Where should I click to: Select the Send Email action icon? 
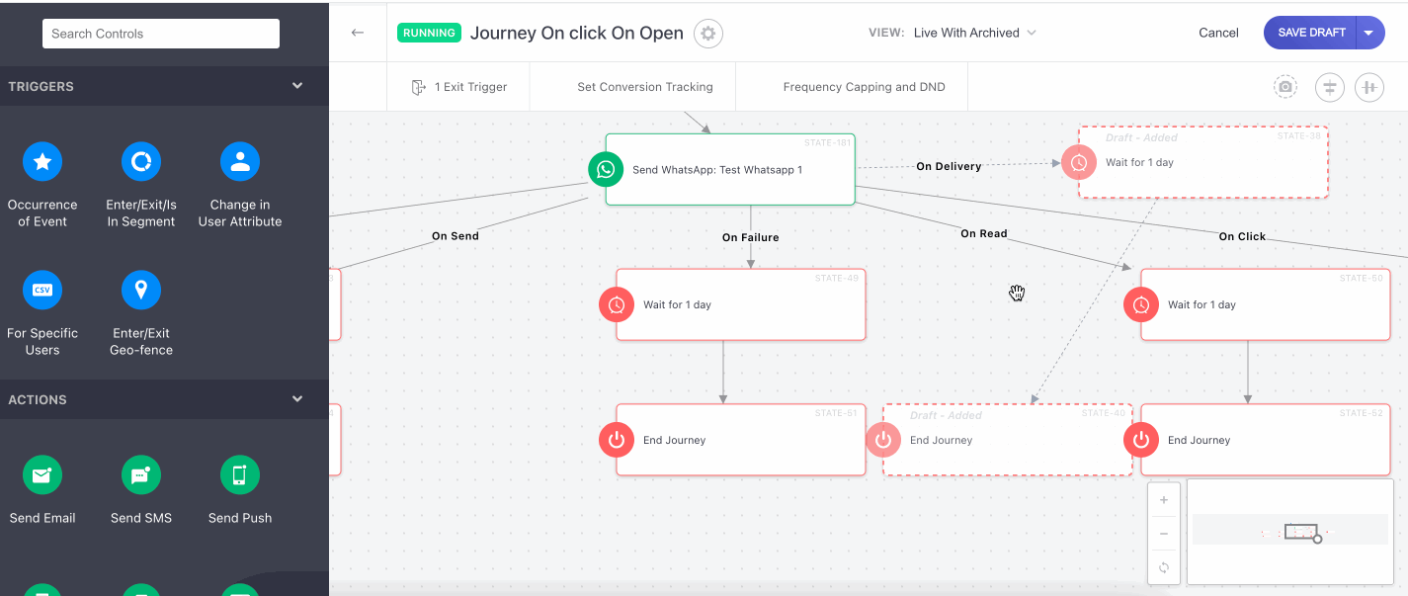42,475
